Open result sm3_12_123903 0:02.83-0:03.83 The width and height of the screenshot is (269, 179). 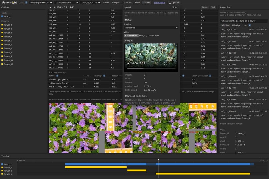tap(244, 57)
